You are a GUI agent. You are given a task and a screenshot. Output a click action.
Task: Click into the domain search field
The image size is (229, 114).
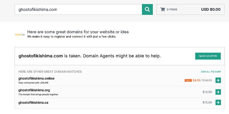coord(78,10)
